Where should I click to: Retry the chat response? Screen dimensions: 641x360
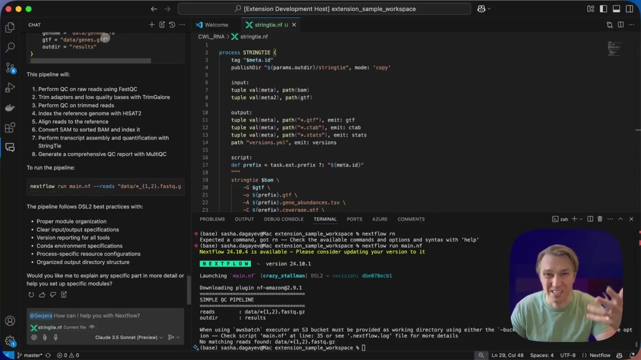(31, 295)
